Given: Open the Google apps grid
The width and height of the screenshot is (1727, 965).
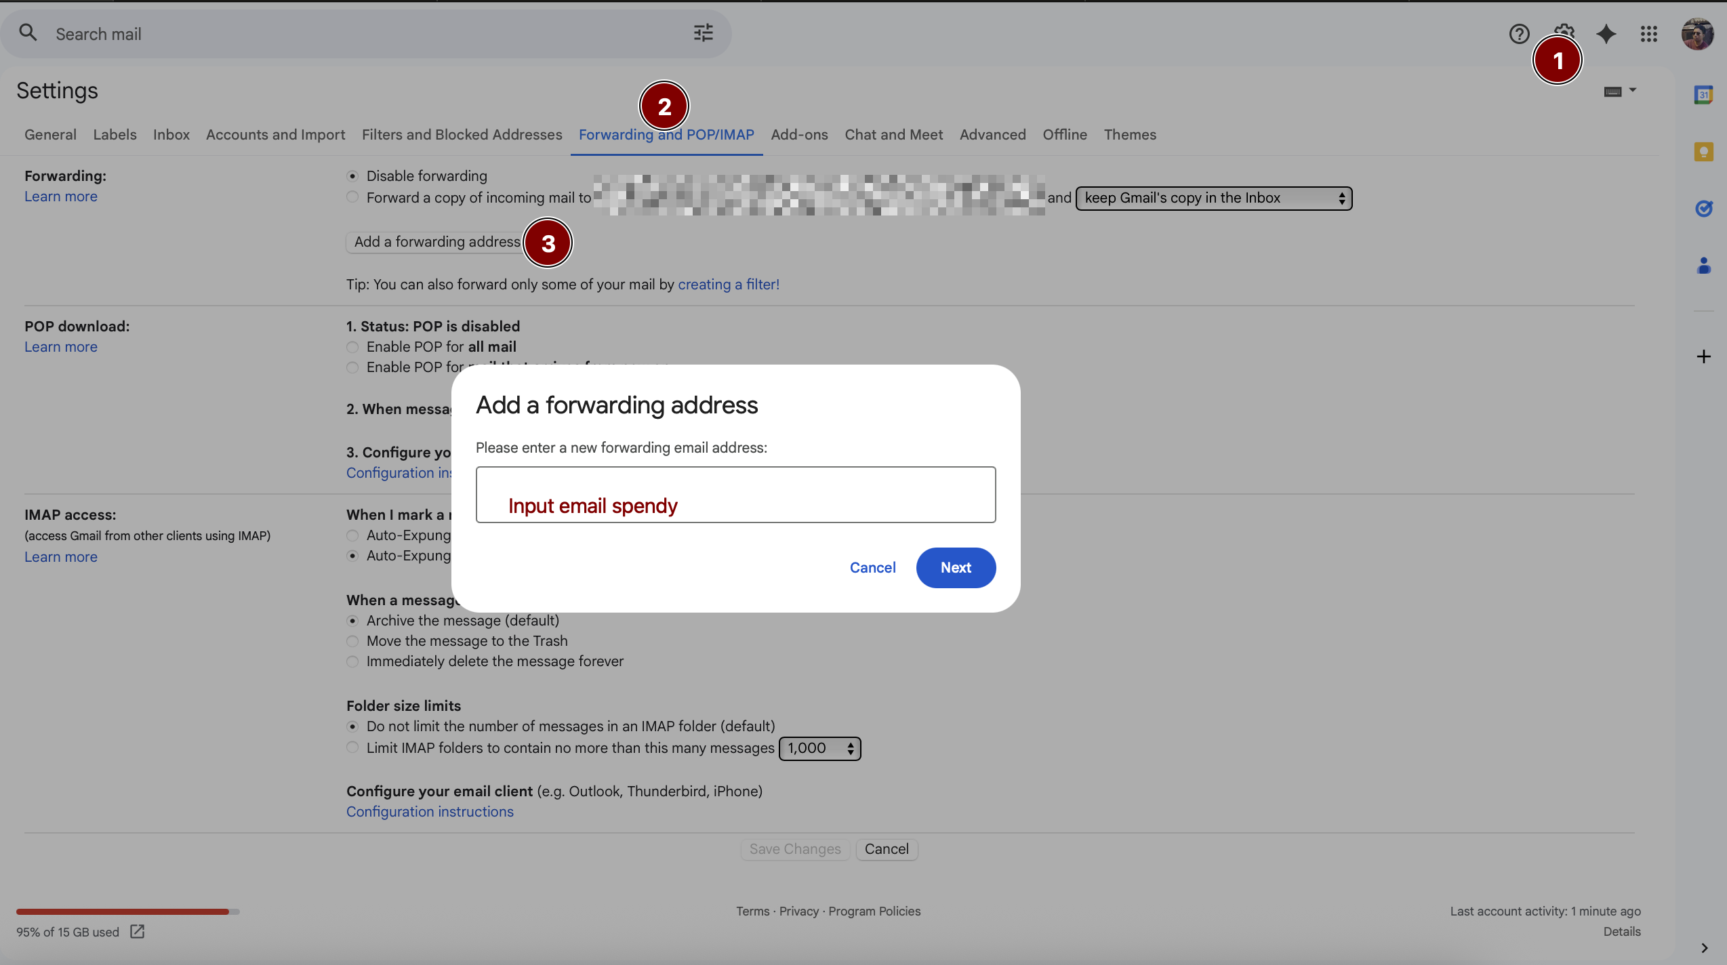Looking at the screenshot, I should pyautogui.click(x=1648, y=34).
